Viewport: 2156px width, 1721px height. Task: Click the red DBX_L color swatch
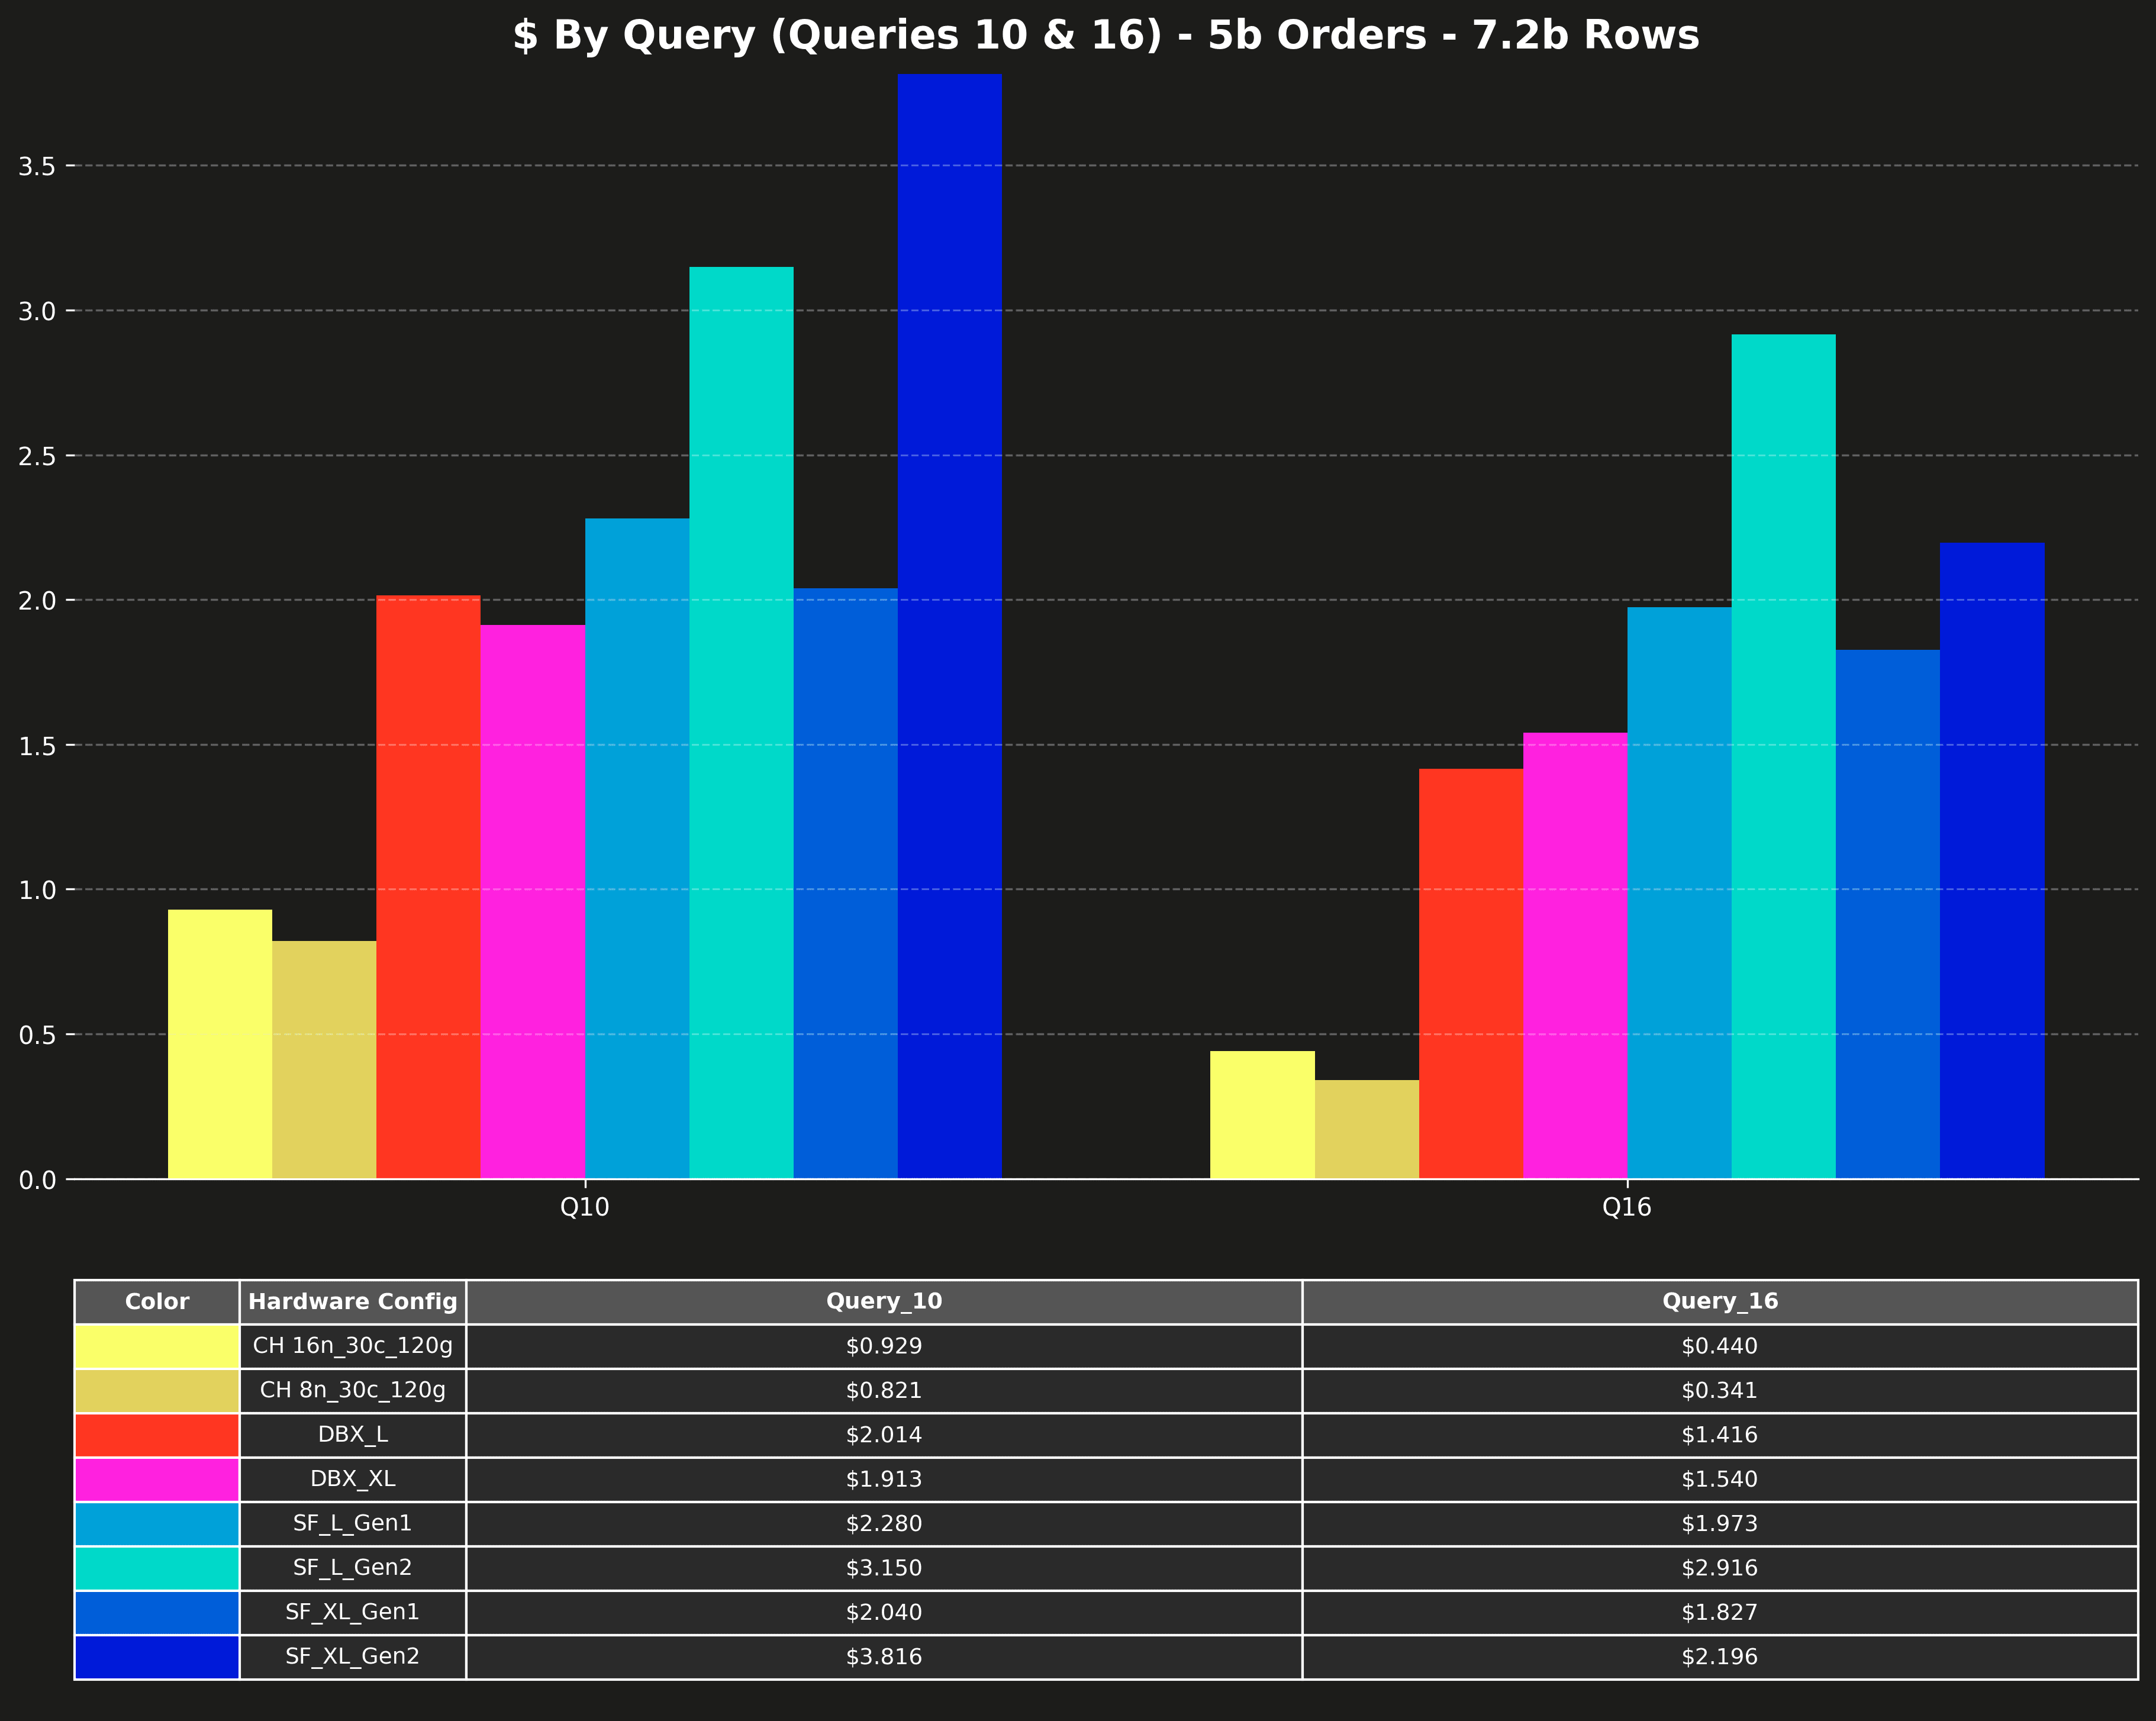click(x=157, y=1434)
